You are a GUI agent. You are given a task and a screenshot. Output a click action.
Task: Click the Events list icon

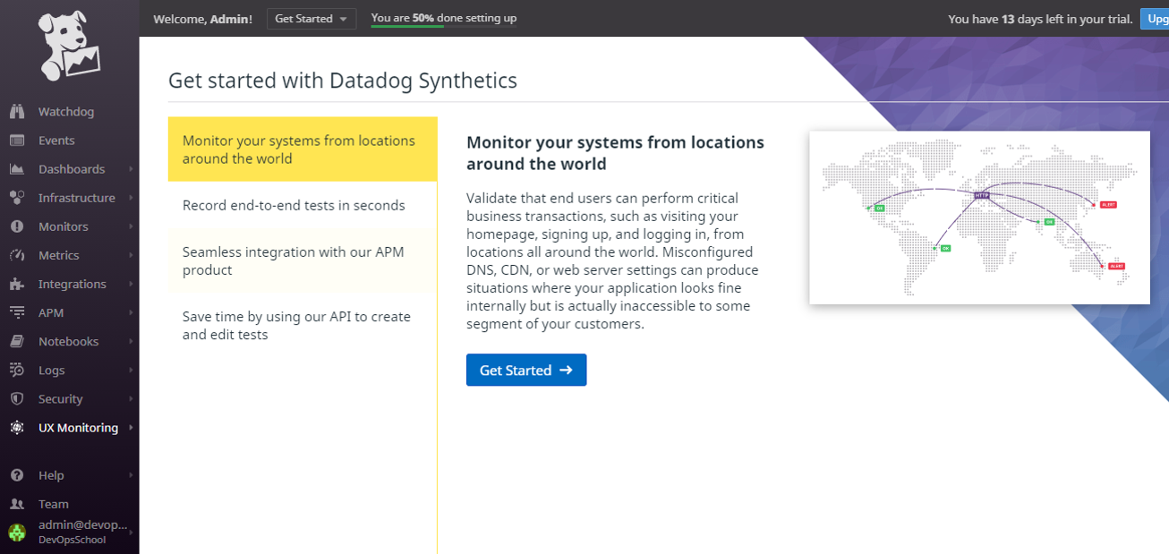pos(17,141)
